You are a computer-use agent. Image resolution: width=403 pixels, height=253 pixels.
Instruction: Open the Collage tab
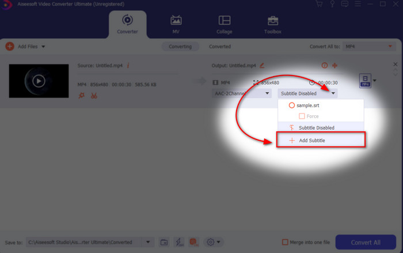coord(225,25)
